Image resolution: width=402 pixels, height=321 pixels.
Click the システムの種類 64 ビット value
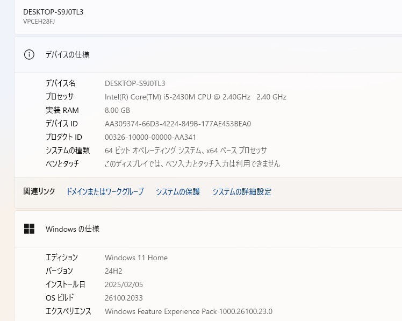pyautogui.click(x=185, y=151)
